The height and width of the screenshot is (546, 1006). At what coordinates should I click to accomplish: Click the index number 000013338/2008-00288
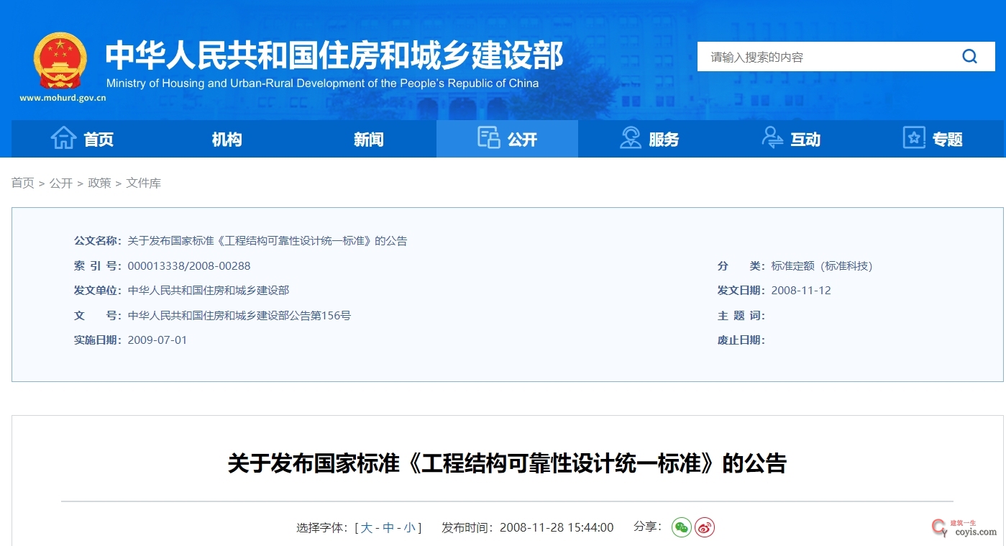(x=189, y=265)
